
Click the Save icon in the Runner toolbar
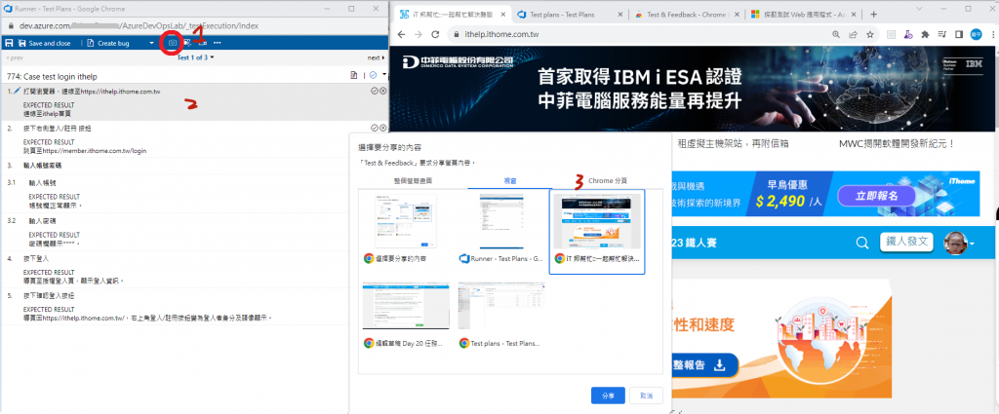tap(8, 43)
